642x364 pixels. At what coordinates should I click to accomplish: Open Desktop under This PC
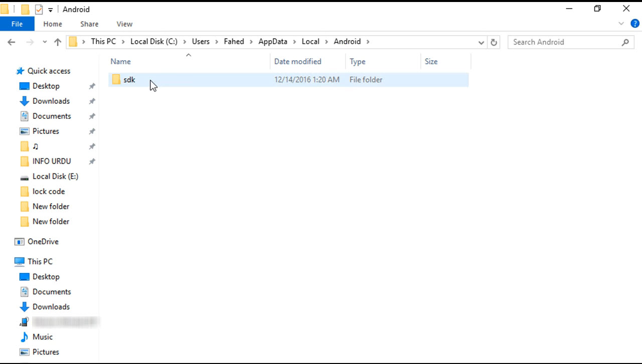point(46,277)
